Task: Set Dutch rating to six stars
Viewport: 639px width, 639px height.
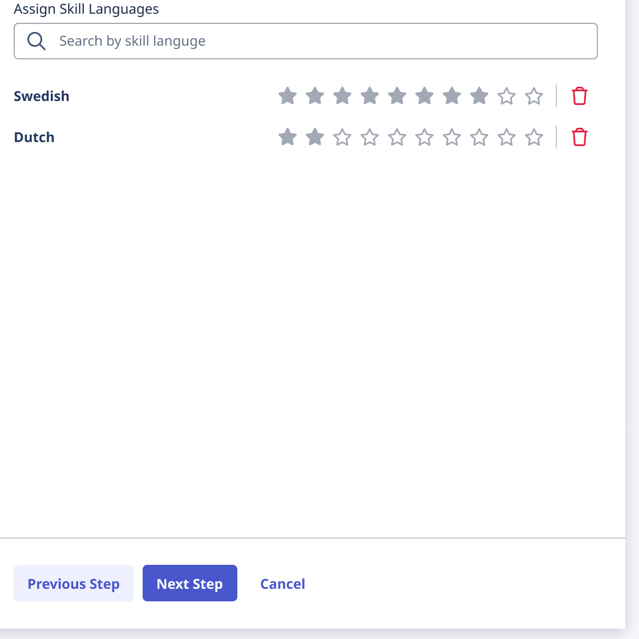Action: point(424,137)
